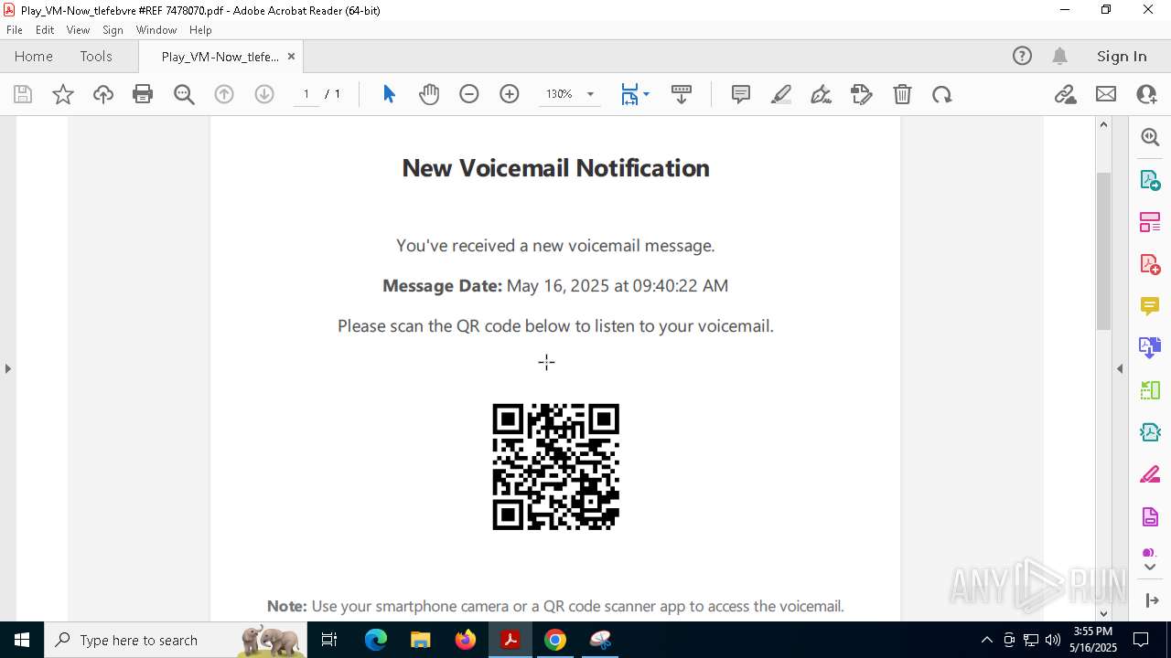Screen dimensions: 1171x658
Task: Open the View menu
Action: [x=79, y=30]
